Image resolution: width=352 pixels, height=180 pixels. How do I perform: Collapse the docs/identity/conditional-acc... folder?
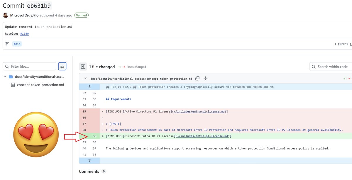point(5,77)
